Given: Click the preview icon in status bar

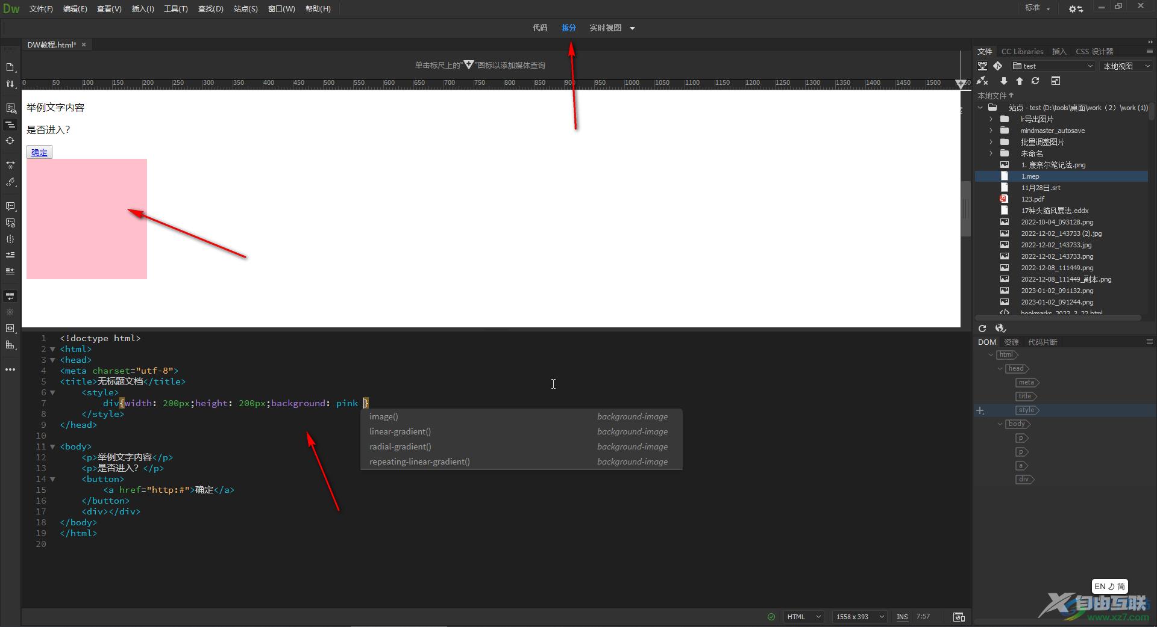Looking at the screenshot, I should click(959, 617).
